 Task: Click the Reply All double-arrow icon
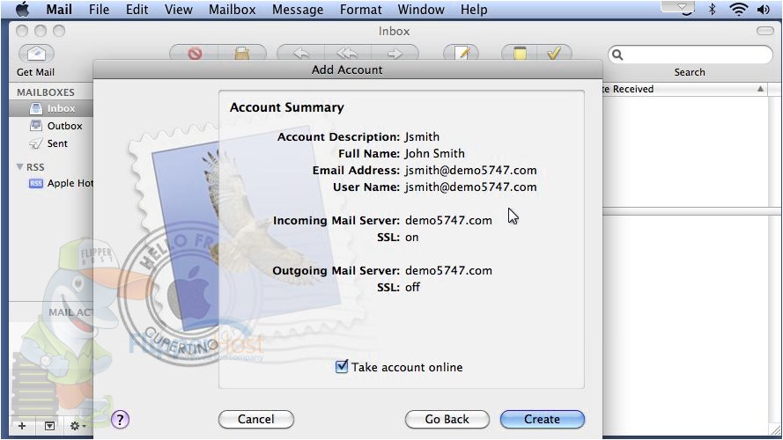[347, 53]
